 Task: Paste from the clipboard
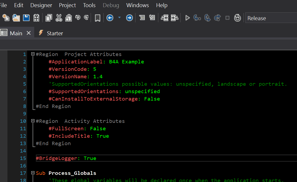click(x=69, y=18)
